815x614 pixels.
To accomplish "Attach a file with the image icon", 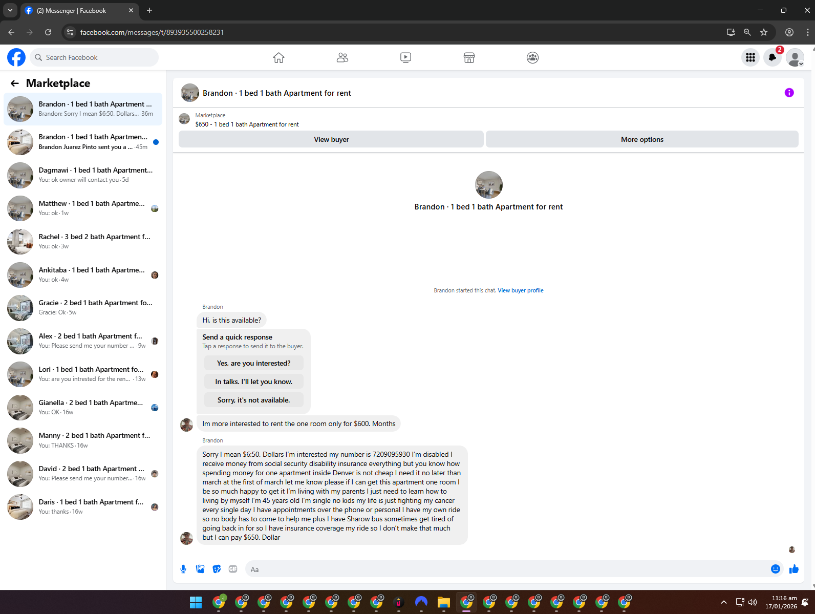I will click(x=200, y=569).
